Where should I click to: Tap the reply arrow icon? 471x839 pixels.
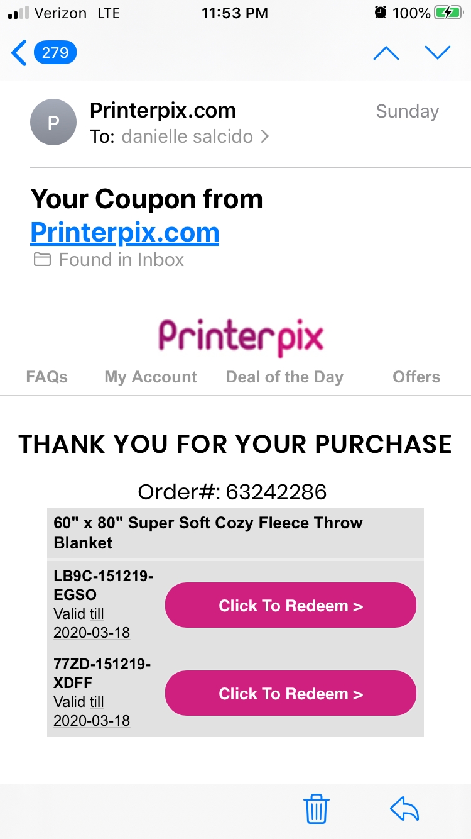(x=405, y=809)
